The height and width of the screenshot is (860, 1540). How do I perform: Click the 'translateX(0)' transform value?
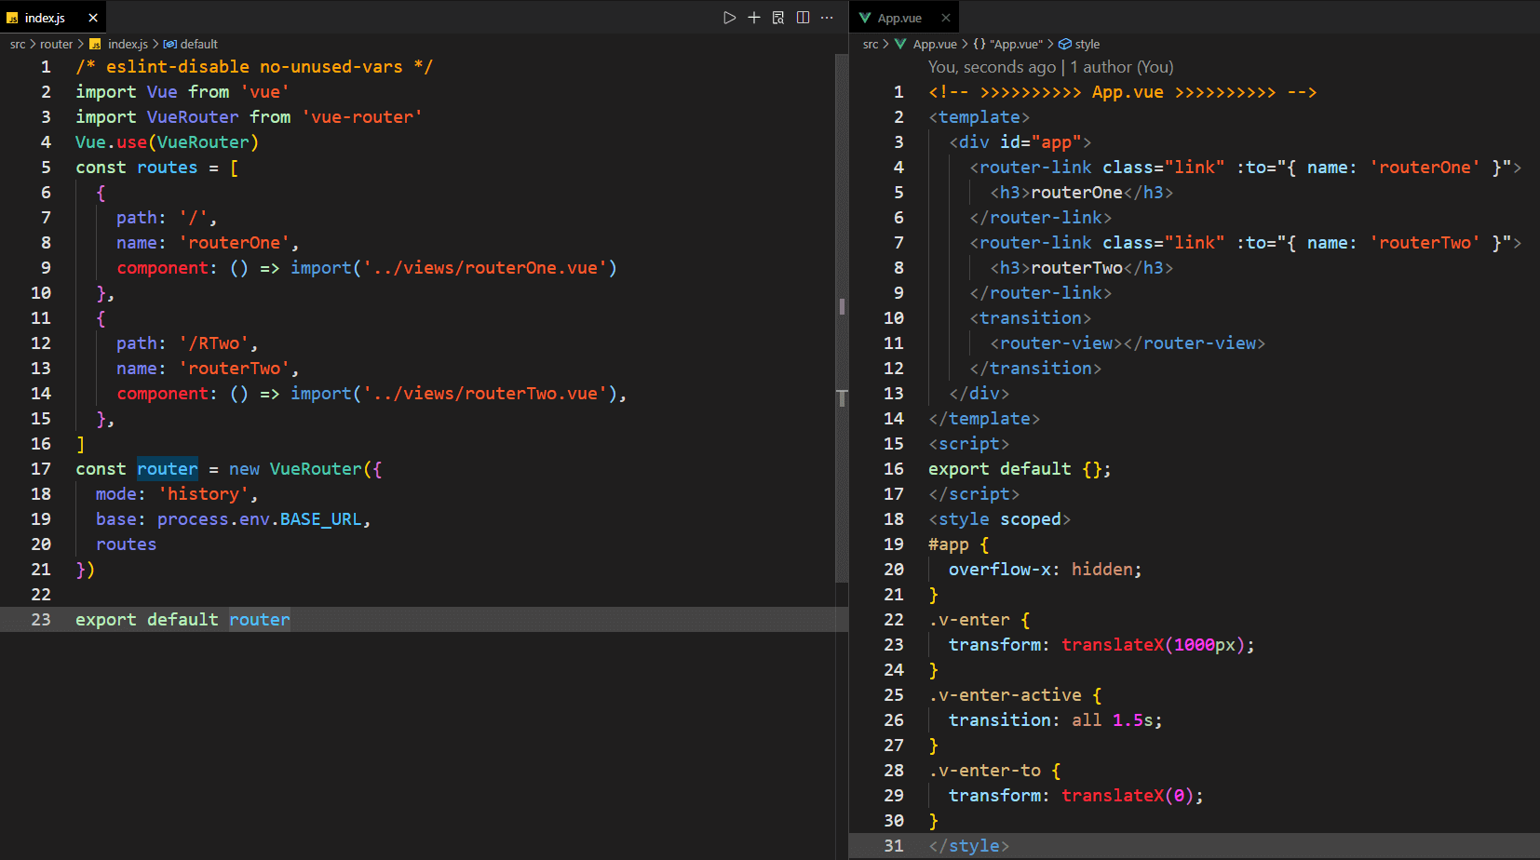pos(1127,795)
